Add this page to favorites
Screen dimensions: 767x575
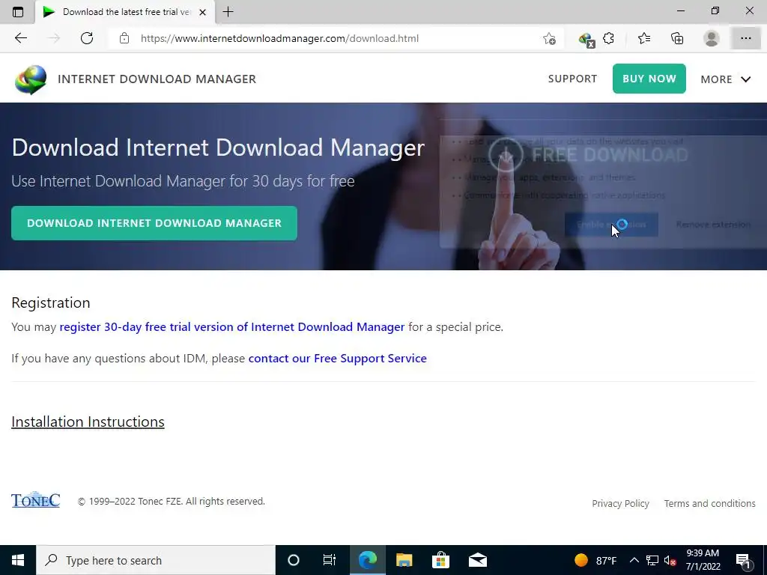549,39
